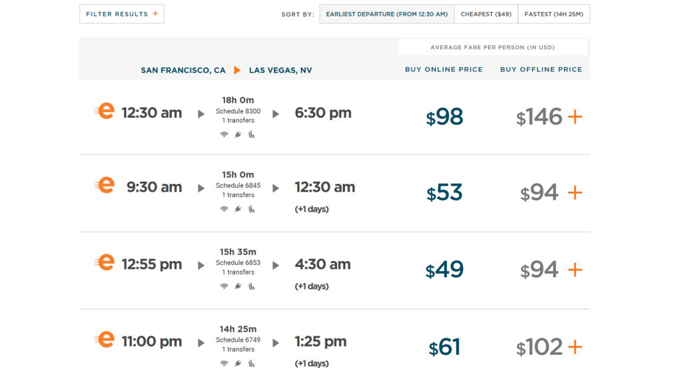Click the carrier logo beside 11:00 pm departure
The image size is (682, 383).
click(104, 340)
